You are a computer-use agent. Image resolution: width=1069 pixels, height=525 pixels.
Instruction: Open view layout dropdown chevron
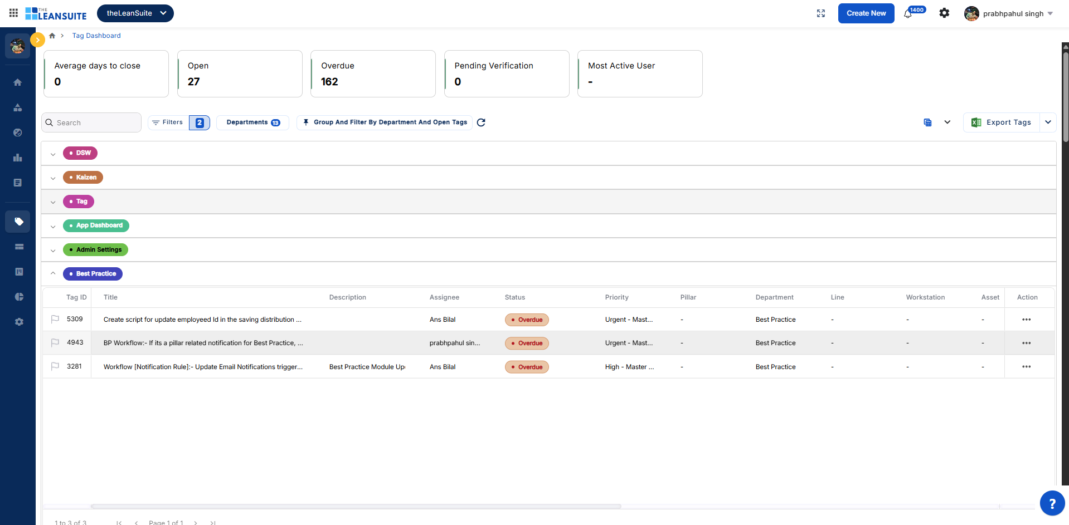point(947,122)
